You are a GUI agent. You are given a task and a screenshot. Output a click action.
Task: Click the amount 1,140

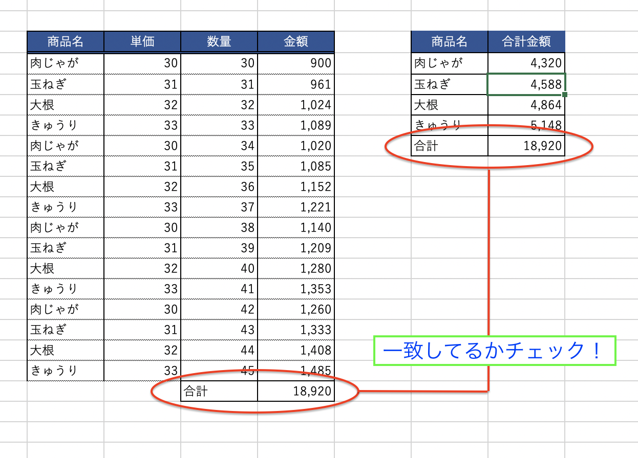tap(296, 227)
